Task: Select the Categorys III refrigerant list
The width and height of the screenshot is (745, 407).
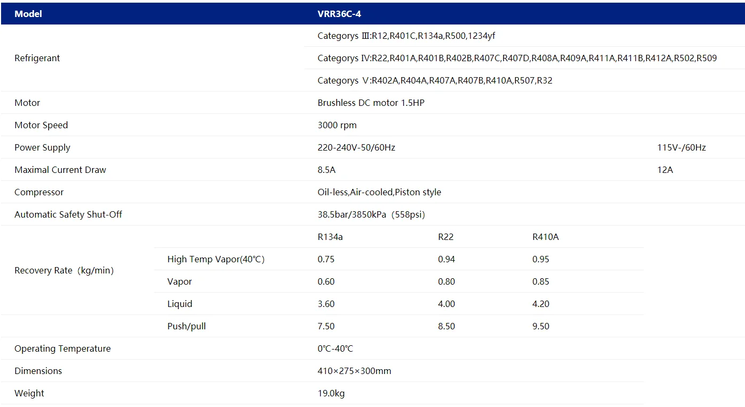Action: coord(407,36)
